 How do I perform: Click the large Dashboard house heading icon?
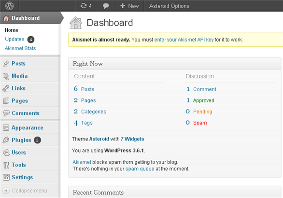coord(76,23)
